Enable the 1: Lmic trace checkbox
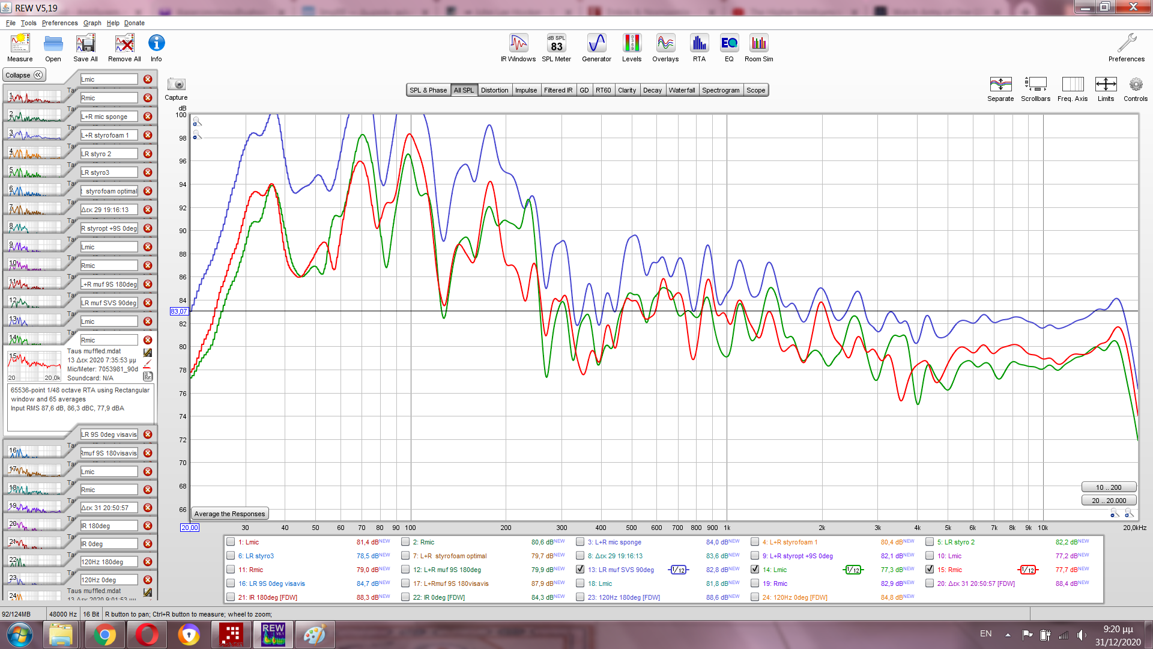 tap(231, 541)
